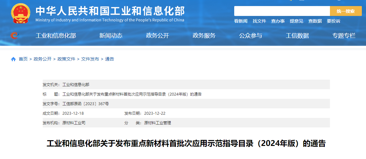The image size is (366, 159).
Task: Click the blue home icon in breadcrumb
Action: click(x=13, y=59)
